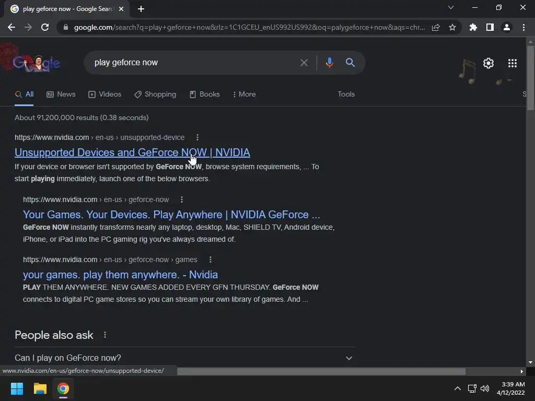Click the scrollbar down arrow
The height and width of the screenshot is (401, 535).
coord(530,362)
